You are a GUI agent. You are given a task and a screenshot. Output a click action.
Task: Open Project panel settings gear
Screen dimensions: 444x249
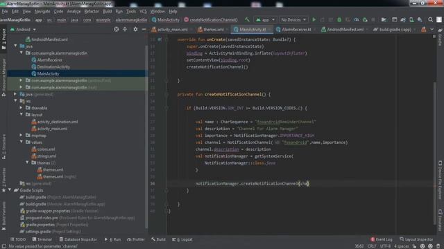(135, 29)
